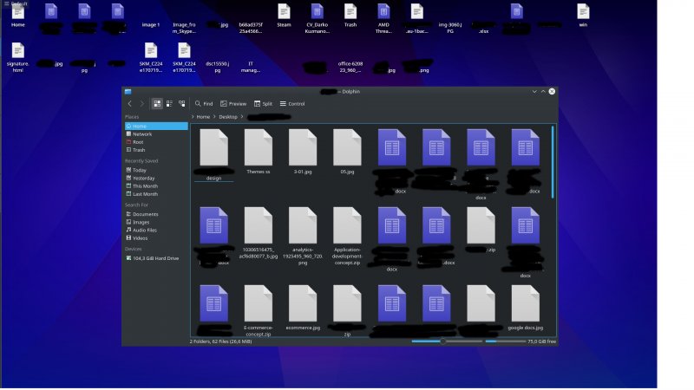Select the AMD Threa... desktop icon
Screen dimensions: 694x390
coord(383,19)
